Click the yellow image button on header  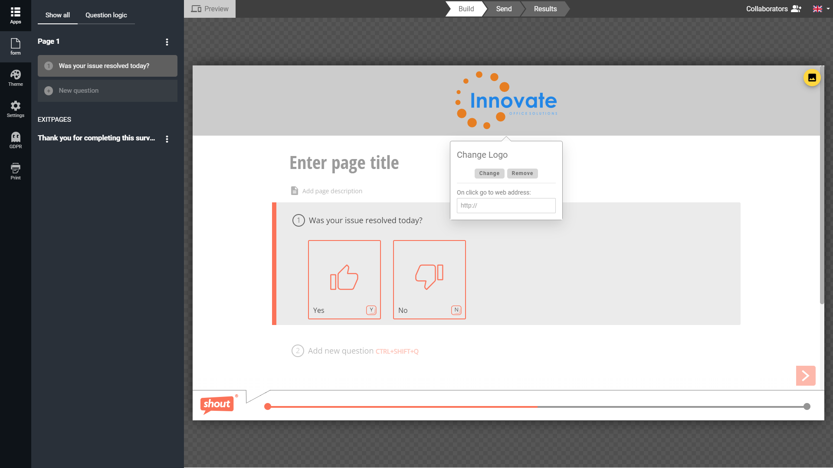point(812,78)
